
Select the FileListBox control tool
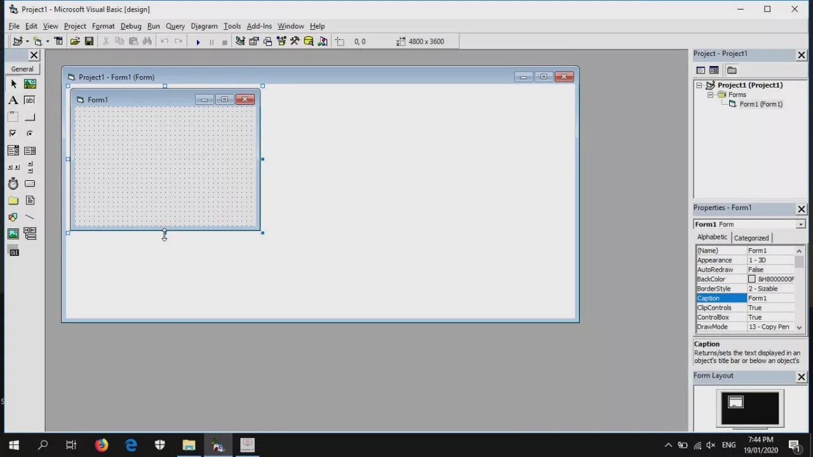[x=30, y=201]
